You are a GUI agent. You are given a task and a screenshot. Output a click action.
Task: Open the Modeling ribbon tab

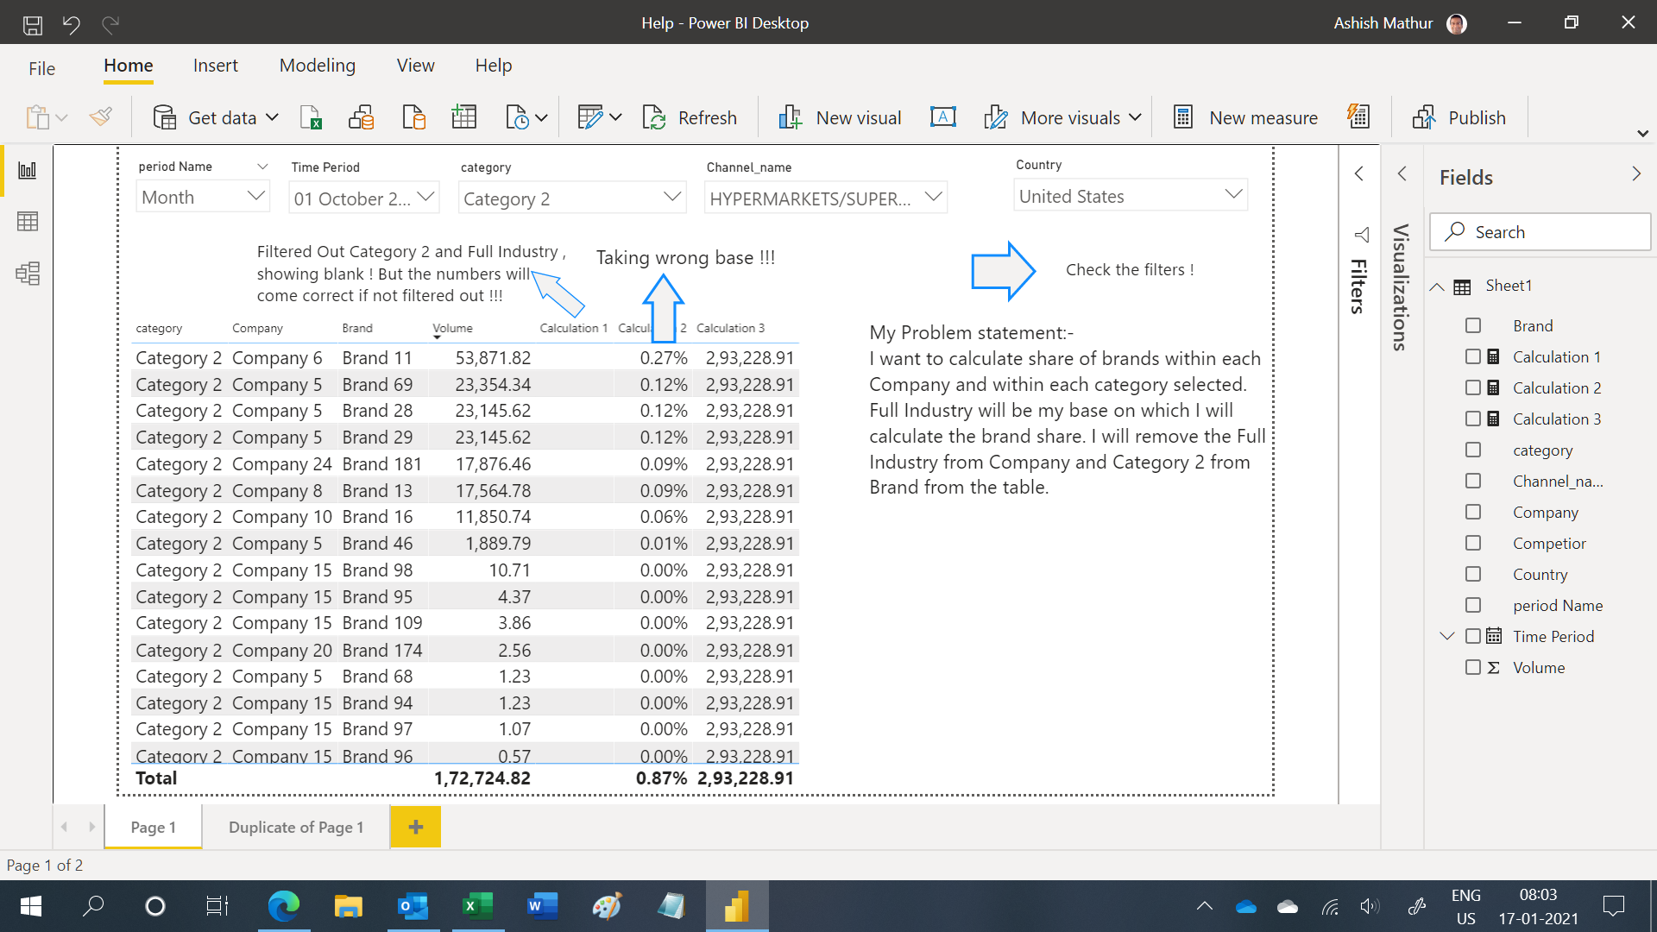tap(318, 66)
